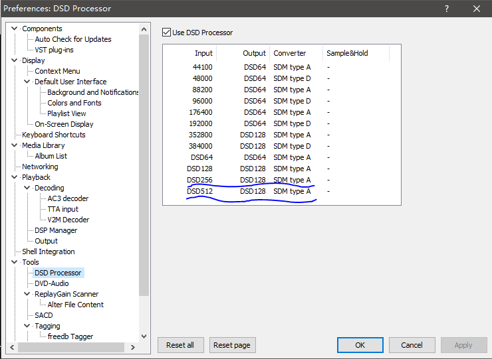Viewport: 492px width, 359px height.
Task: Click the Converter column header
Action: (290, 53)
